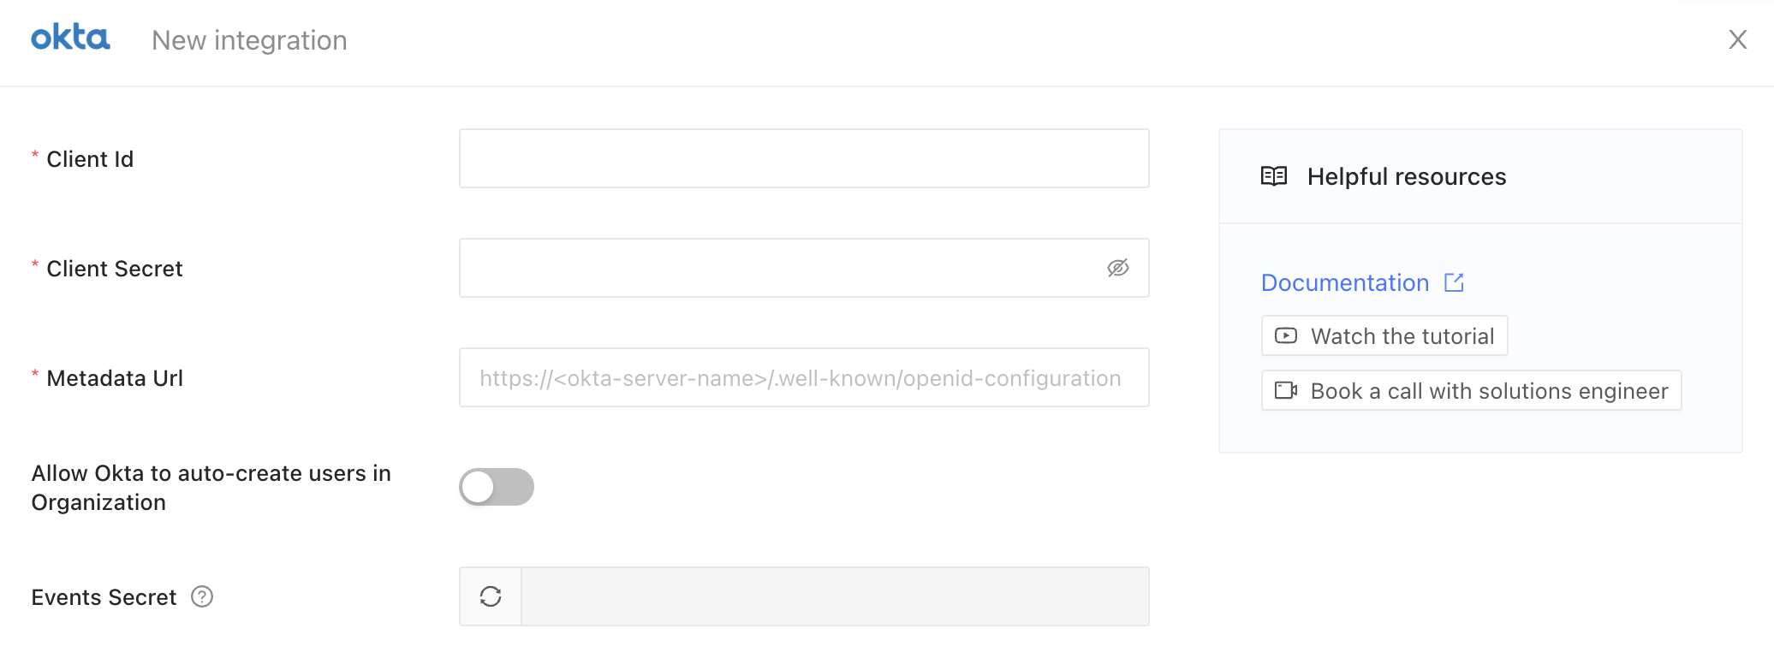Select the Client Id input field
1774x652 pixels.
click(x=804, y=158)
